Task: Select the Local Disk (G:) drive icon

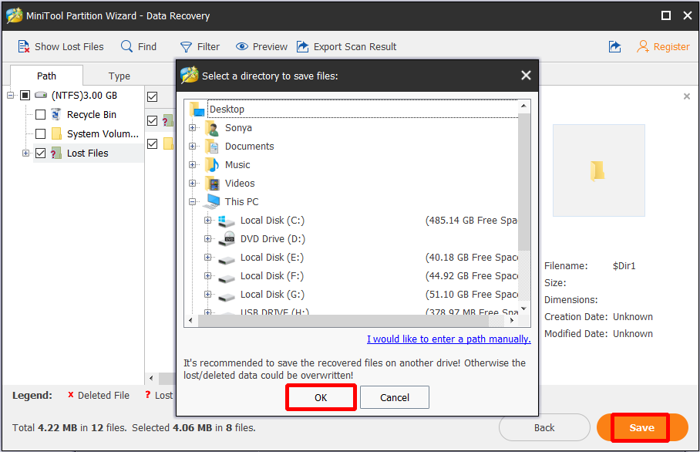Action: pos(227,296)
